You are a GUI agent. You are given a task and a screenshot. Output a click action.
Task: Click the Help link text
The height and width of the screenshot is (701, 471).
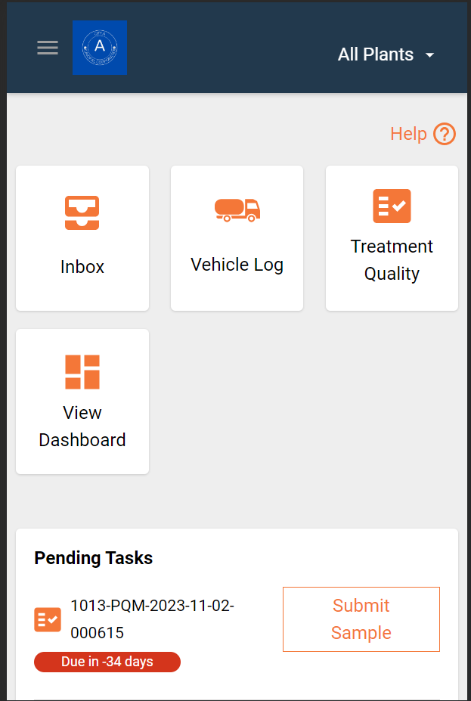[x=408, y=134]
